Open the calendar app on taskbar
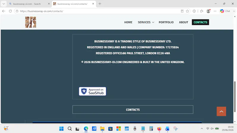 click(x=127, y=129)
